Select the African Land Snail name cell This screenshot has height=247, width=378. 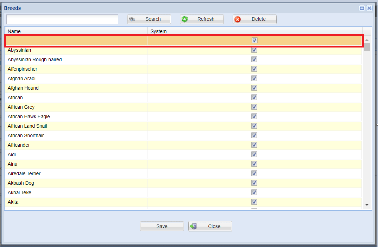click(76, 126)
